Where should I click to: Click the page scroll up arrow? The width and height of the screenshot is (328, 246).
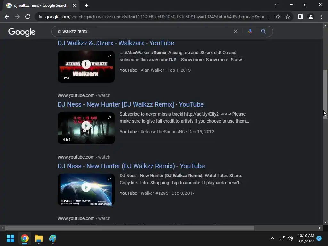coord(325,26)
